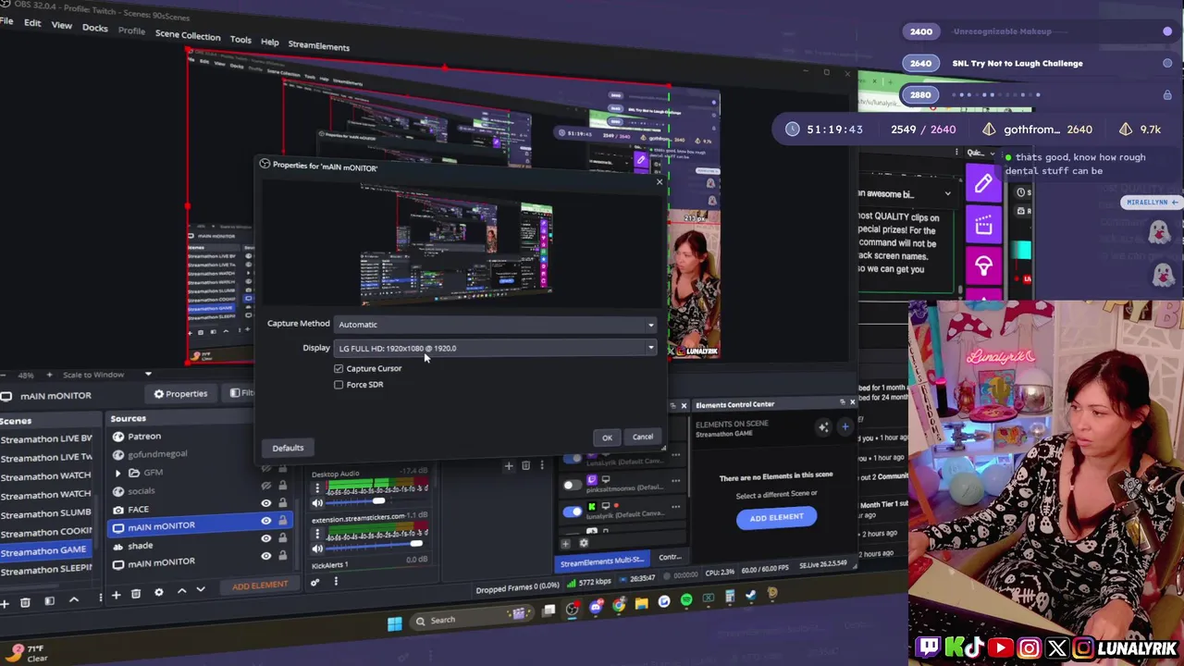
Task: Open the Display dropdown
Action: point(496,348)
